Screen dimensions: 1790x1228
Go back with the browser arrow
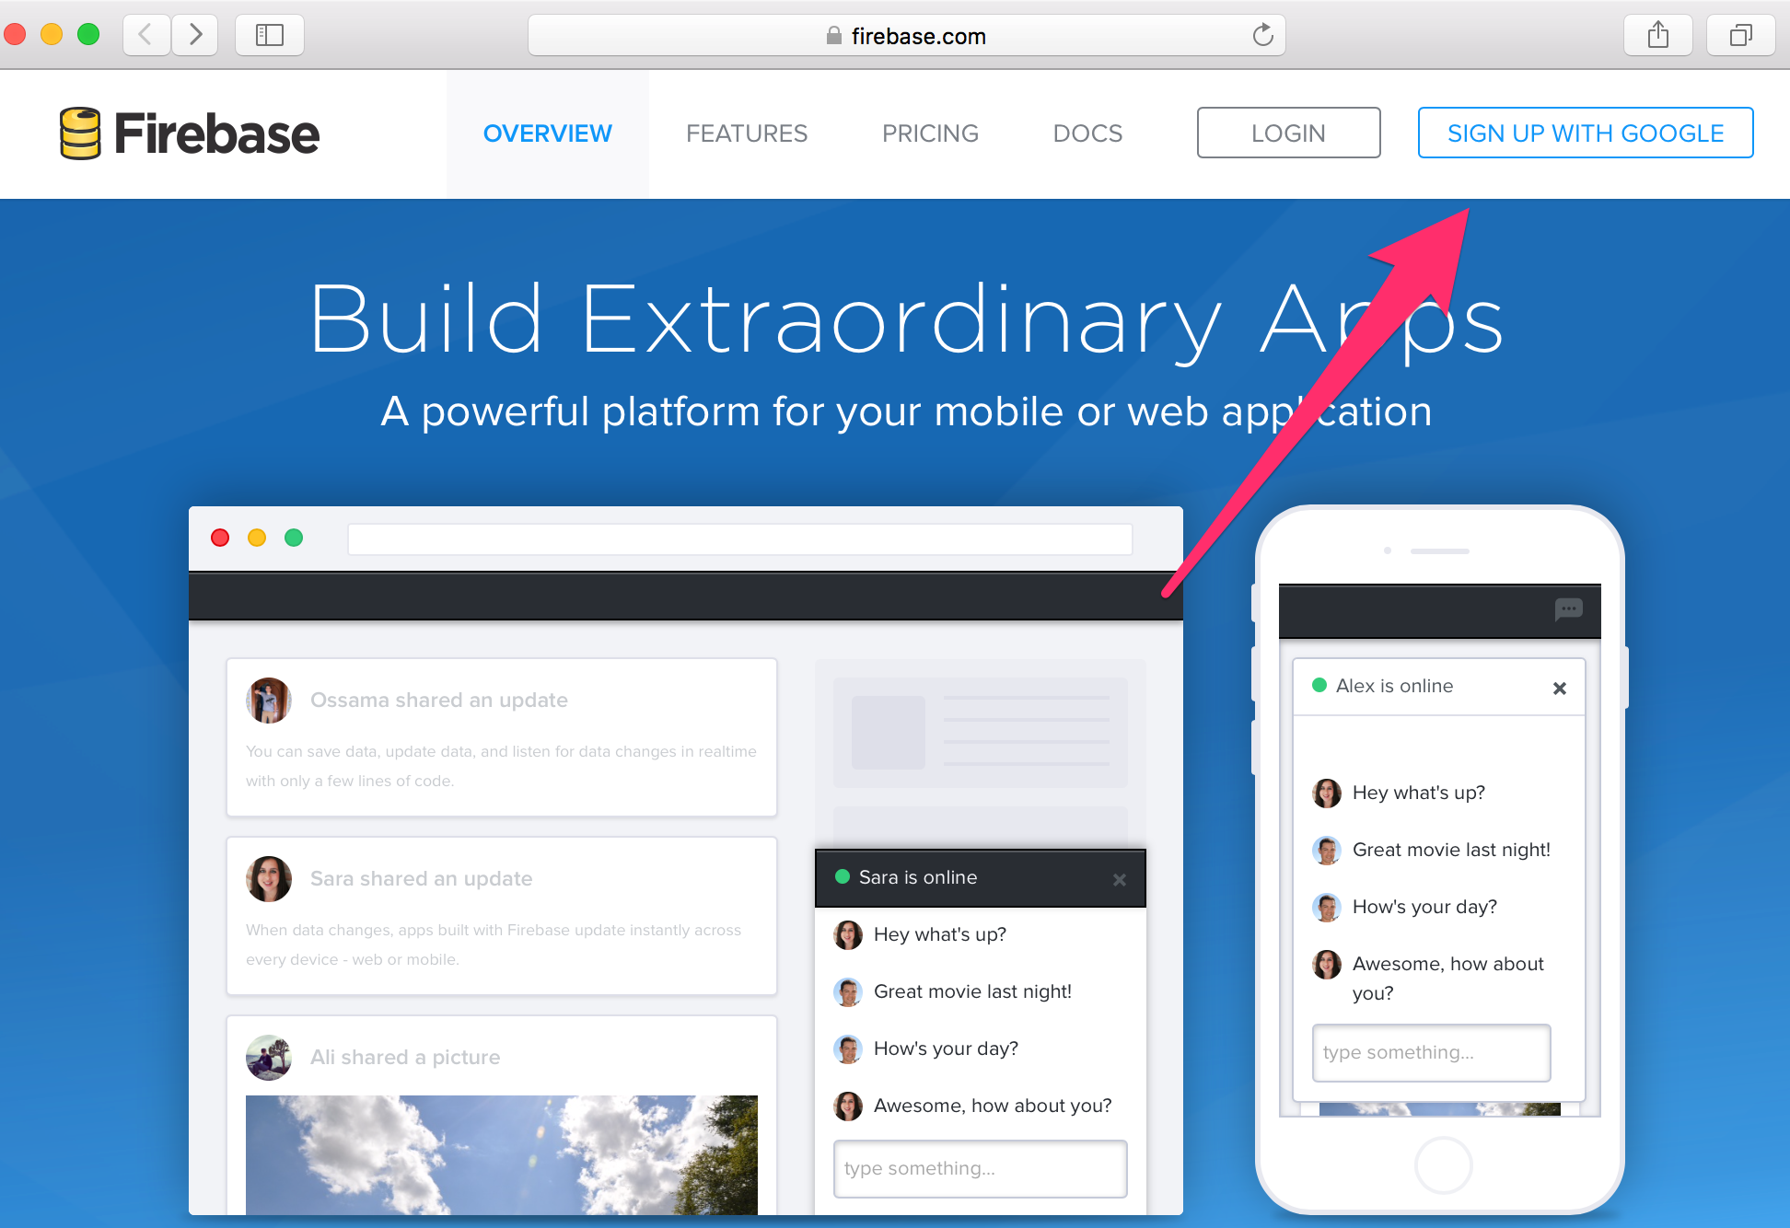pyautogui.click(x=145, y=36)
